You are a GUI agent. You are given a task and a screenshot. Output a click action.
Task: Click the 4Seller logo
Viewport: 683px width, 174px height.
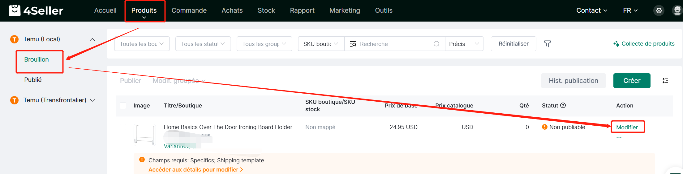pyautogui.click(x=36, y=10)
